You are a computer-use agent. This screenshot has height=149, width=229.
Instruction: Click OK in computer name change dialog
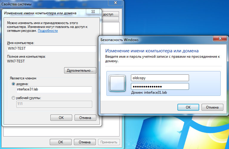click(x=61, y=118)
